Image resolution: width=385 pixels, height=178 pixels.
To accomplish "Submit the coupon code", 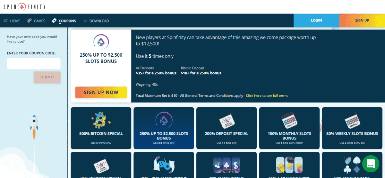I will [x=47, y=77].
